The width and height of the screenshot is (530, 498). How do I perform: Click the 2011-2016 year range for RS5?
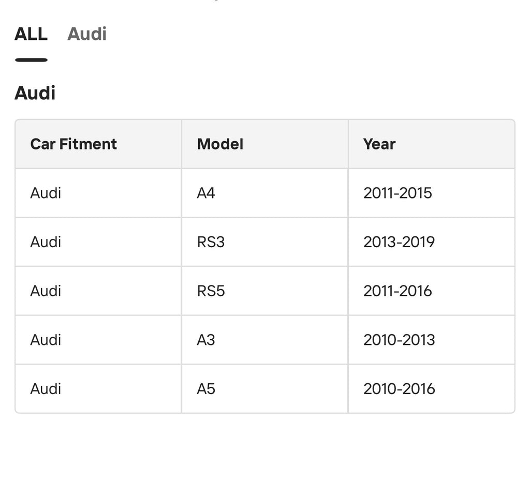tap(397, 291)
